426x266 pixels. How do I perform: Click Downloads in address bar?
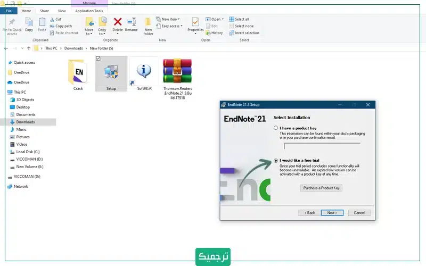tap(73, 48)
